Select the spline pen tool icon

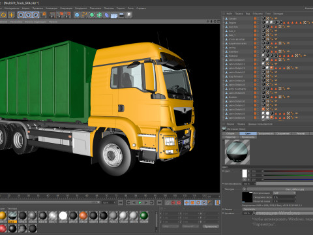click(84, 15)
